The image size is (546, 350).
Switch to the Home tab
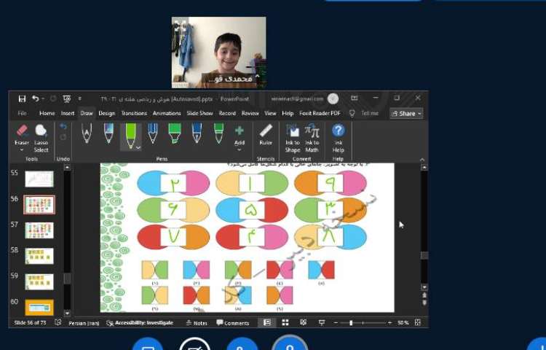coord(47,113)
